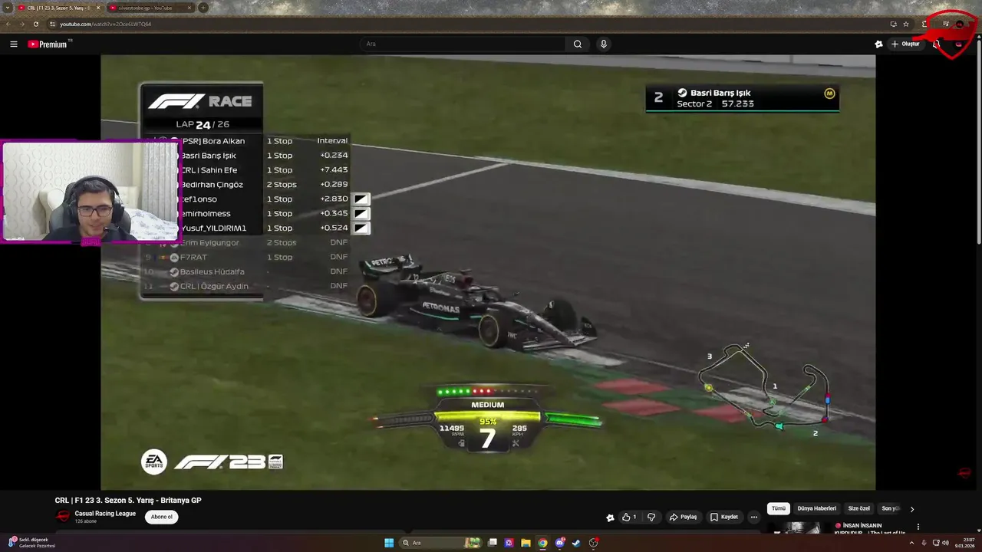The image size is (982, 552).
Task: Open the volume control in the system tray
Action: (x=945, y=543)
